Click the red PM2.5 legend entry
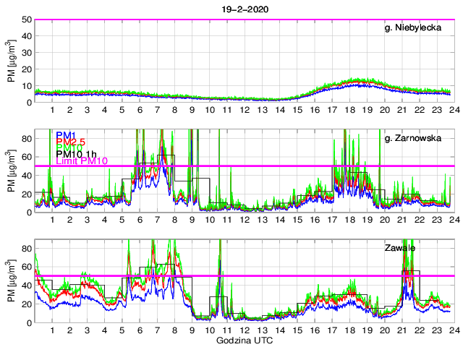 pos(71,143)
